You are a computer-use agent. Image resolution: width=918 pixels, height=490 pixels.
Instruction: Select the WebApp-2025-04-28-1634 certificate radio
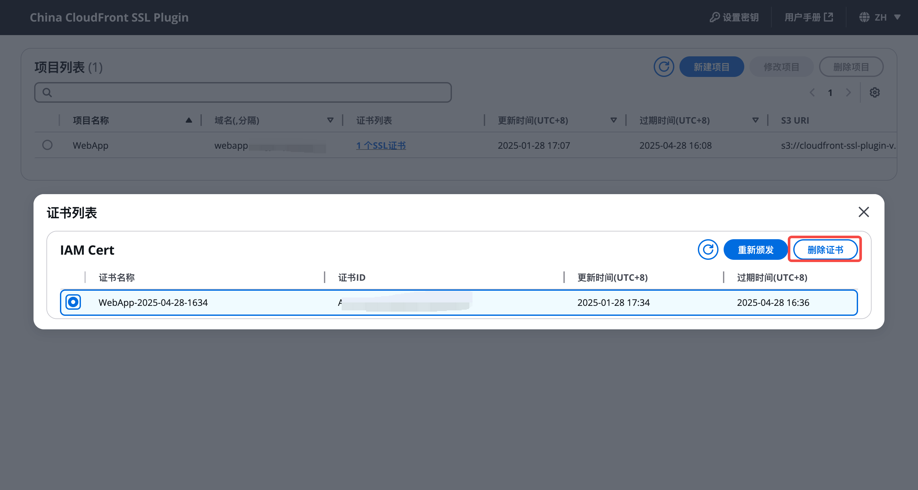[x=73, y=302]
